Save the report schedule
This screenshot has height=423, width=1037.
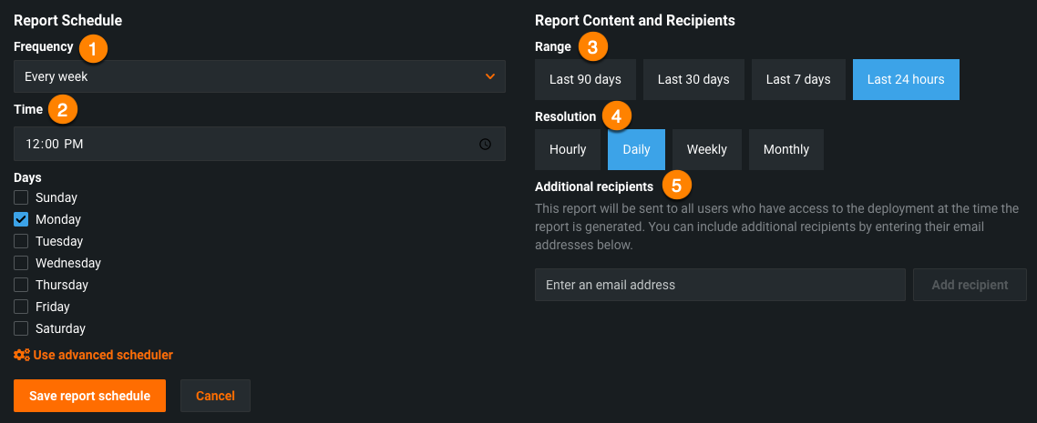89,396
